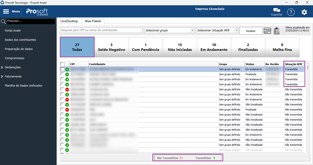Click Empresa Licenciada header text
Image resolution: width=313 pixels, height=165 pixels.
tap(209, 9)
